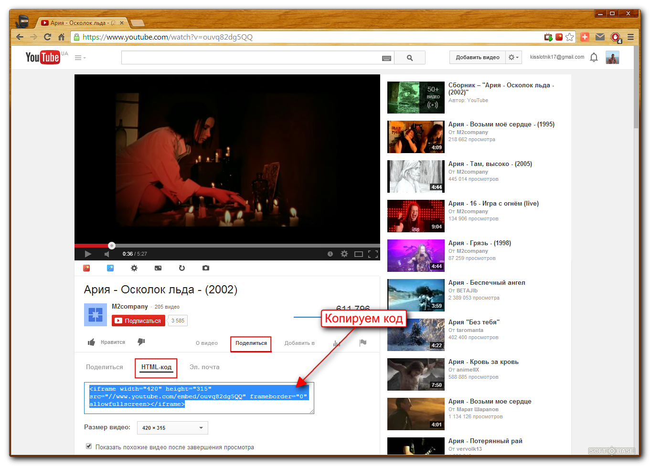The width and height of the screenshot is (650, 466).
Task: Click the red plus extension icon
Action: (x=585, y=37)
